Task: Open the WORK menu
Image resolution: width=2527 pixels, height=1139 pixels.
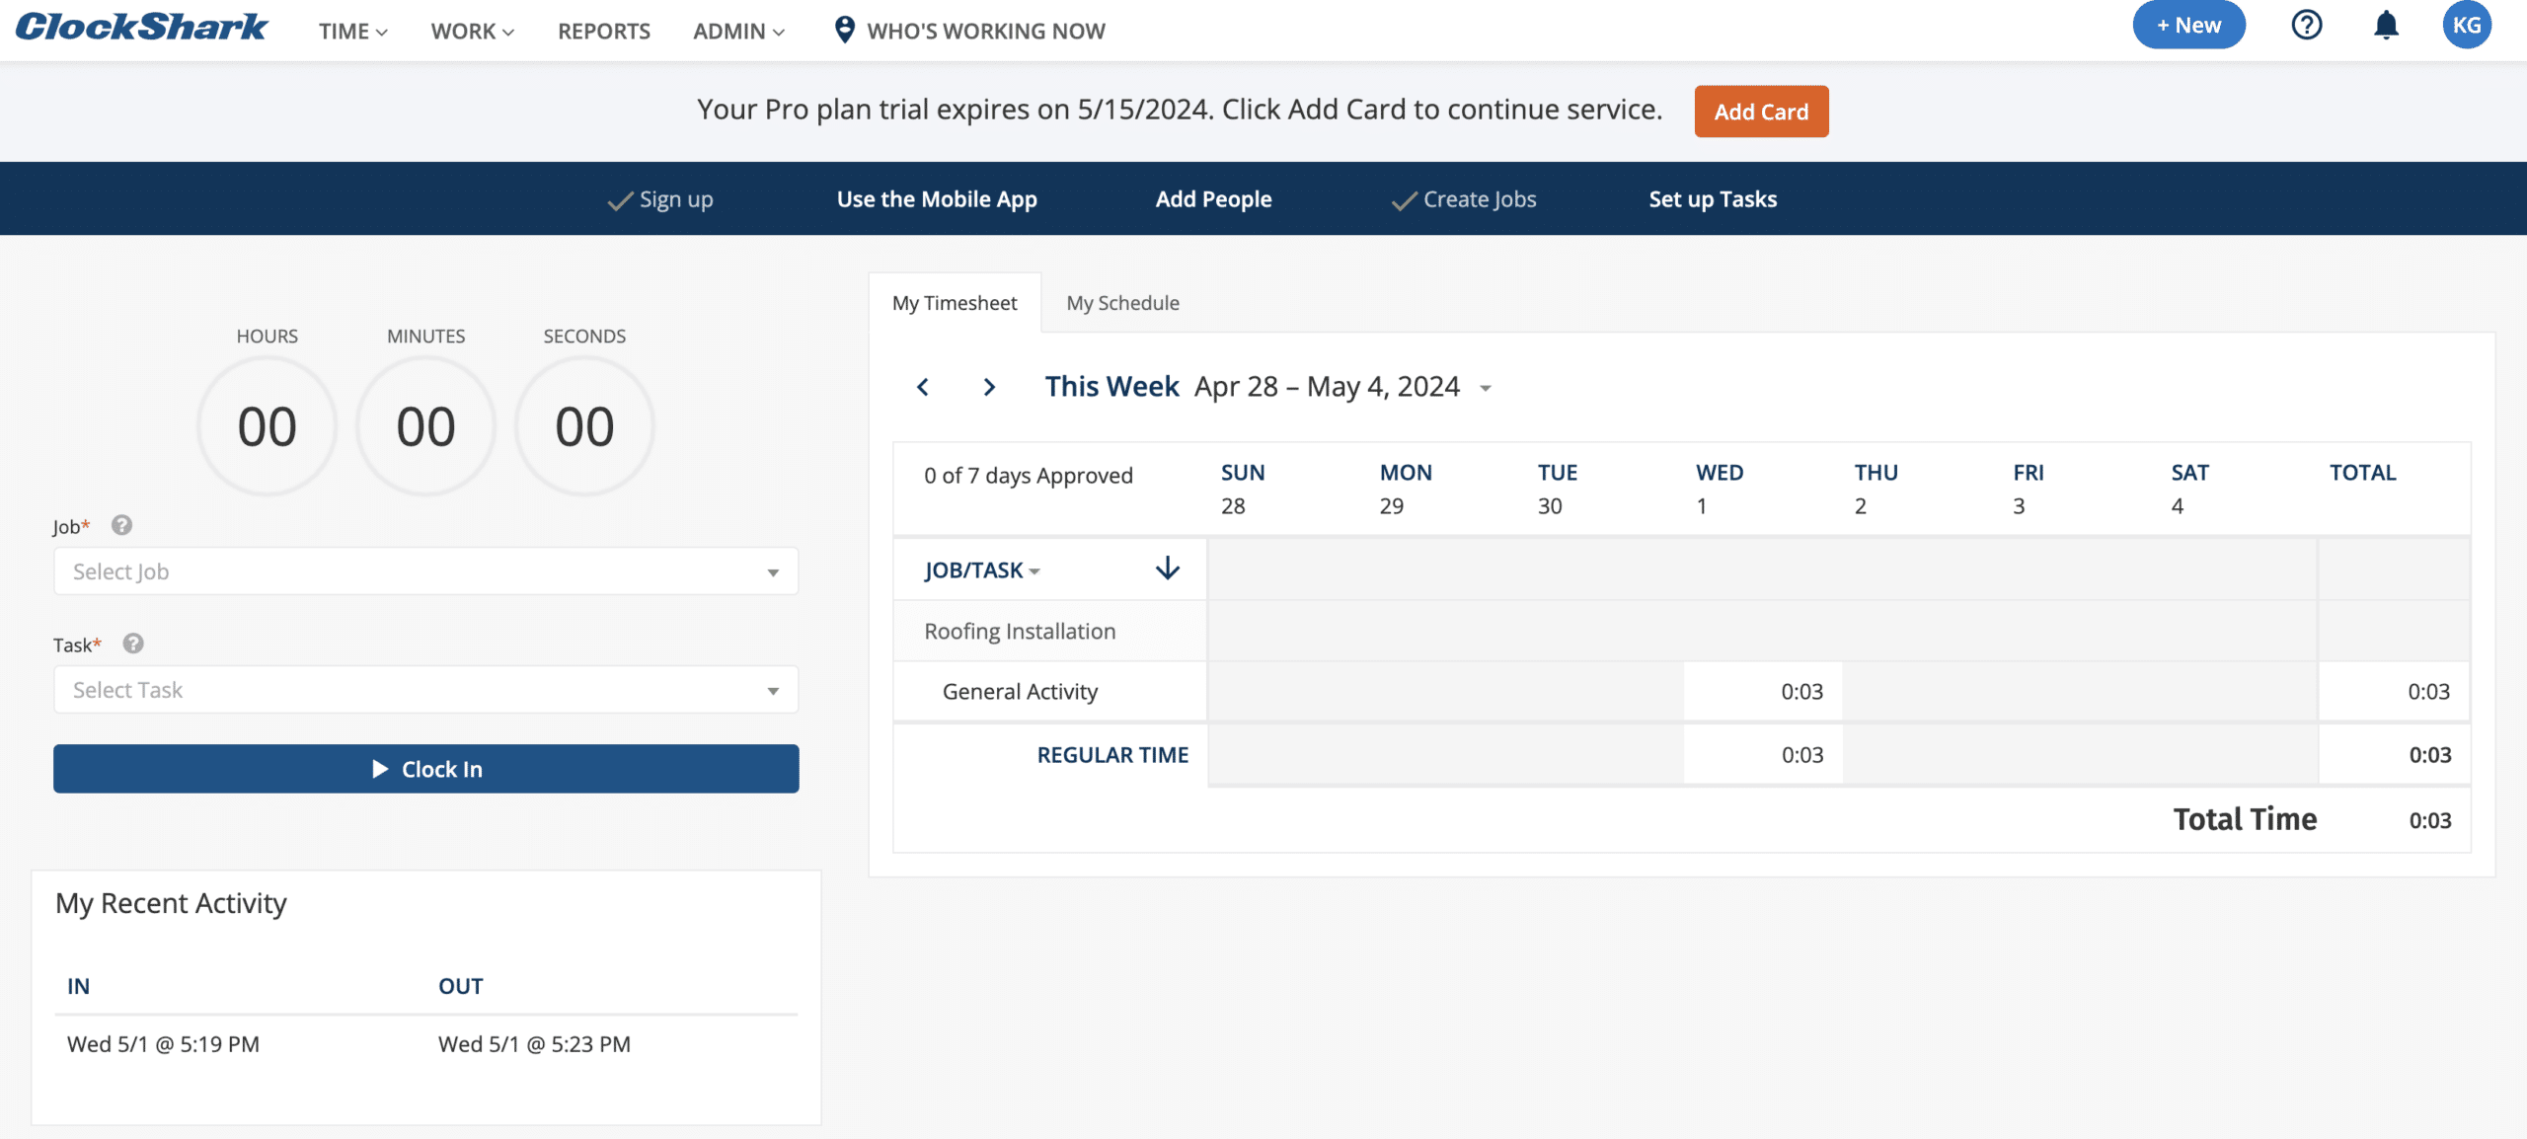Action: (x=473, y=31)
